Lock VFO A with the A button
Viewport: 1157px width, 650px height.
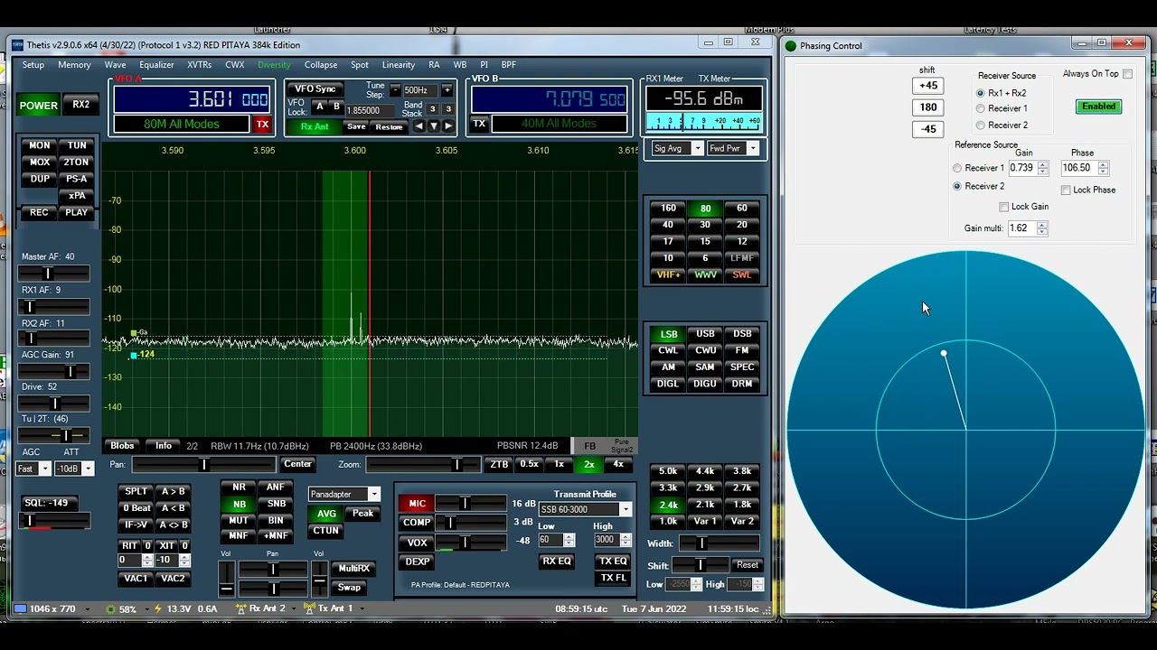pos(319,107)
